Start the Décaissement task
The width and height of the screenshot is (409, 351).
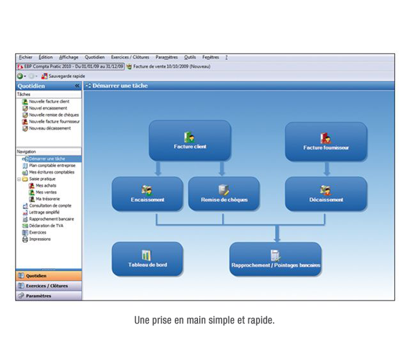click(x=326, y=194)
